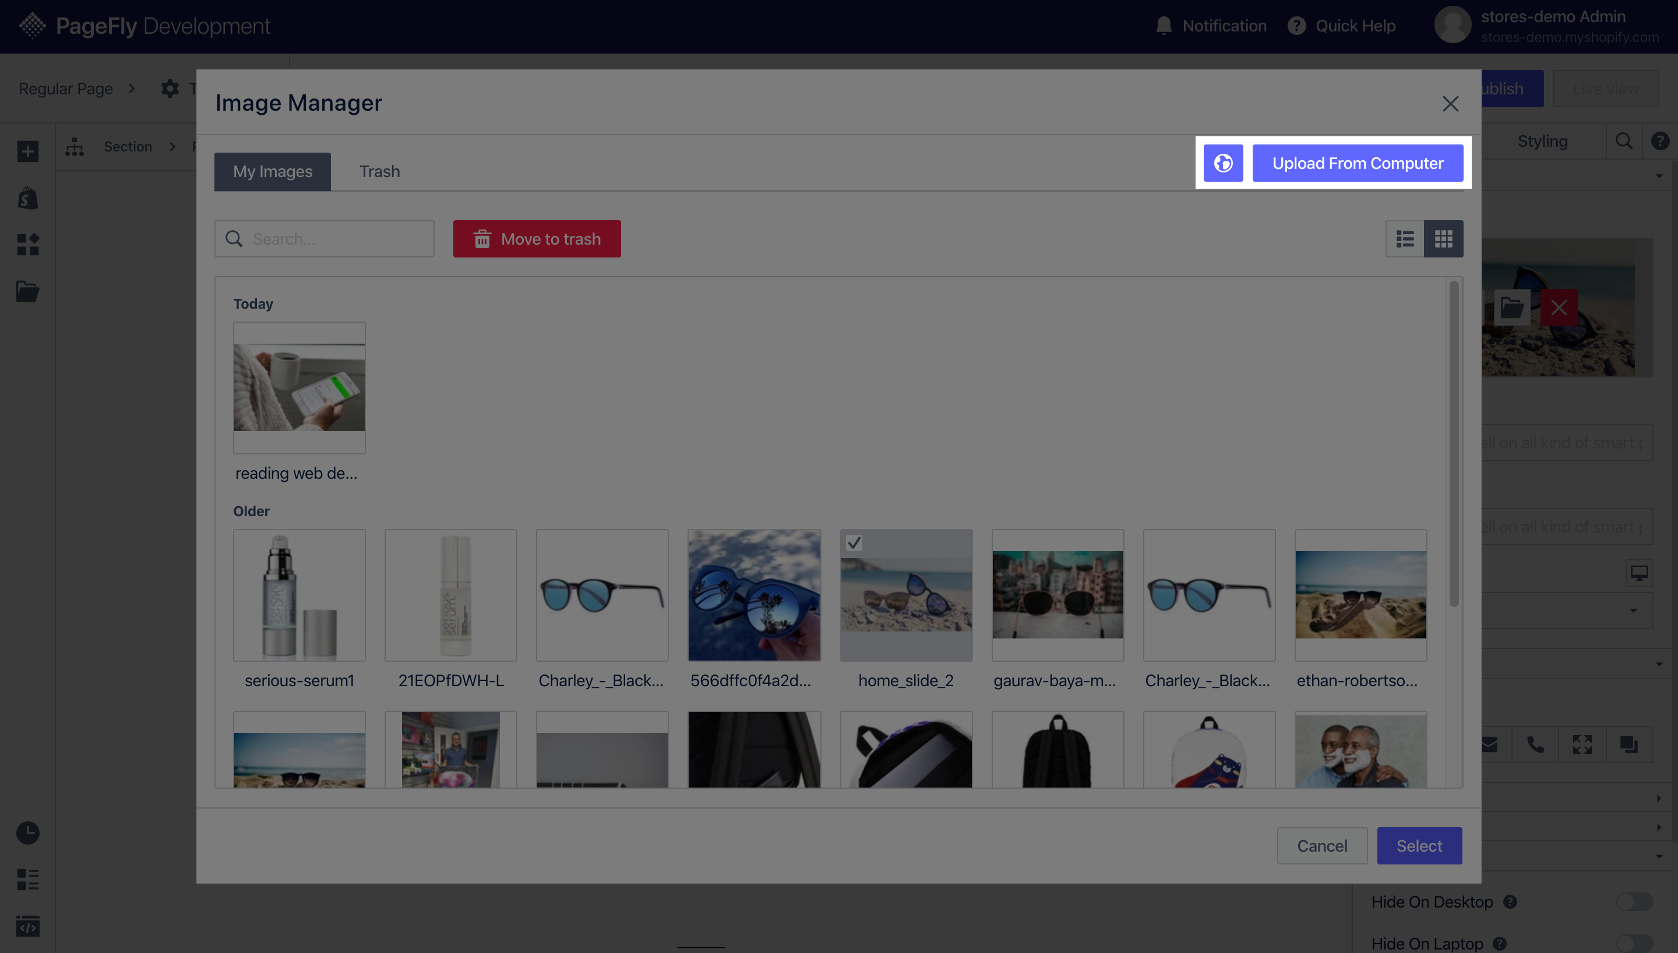Open version history clock icon
Image resolution: width=1678 pixels, height=953 pixels.
click(x=27, y=832)
